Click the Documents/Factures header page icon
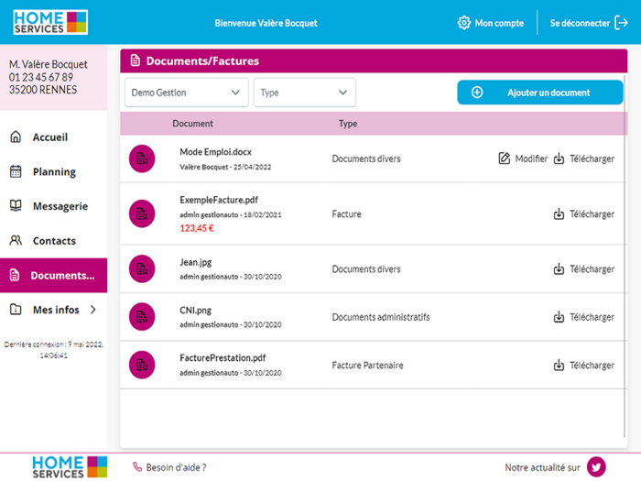Image resolution: width=641 pixels, height=481 pixels. 136,60
